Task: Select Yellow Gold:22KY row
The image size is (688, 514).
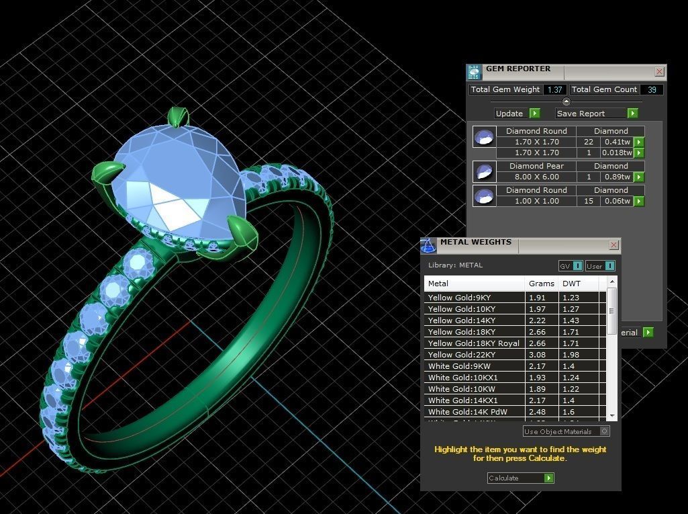Action: (515, 355)
